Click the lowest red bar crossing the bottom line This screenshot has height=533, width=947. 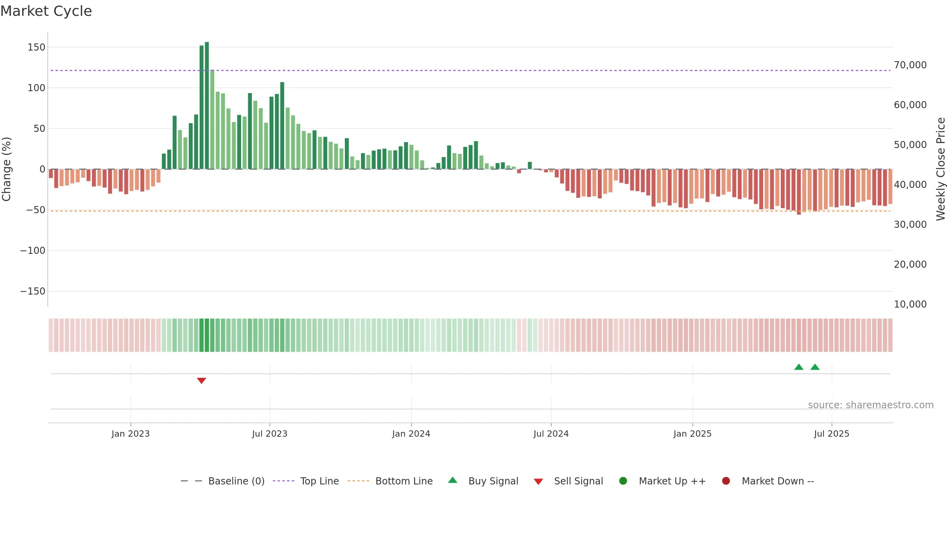point(799,192)
